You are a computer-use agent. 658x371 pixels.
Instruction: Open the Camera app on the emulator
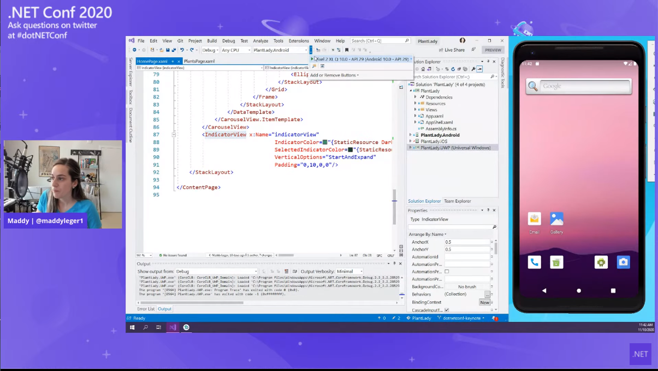click(x=623, y=262)
